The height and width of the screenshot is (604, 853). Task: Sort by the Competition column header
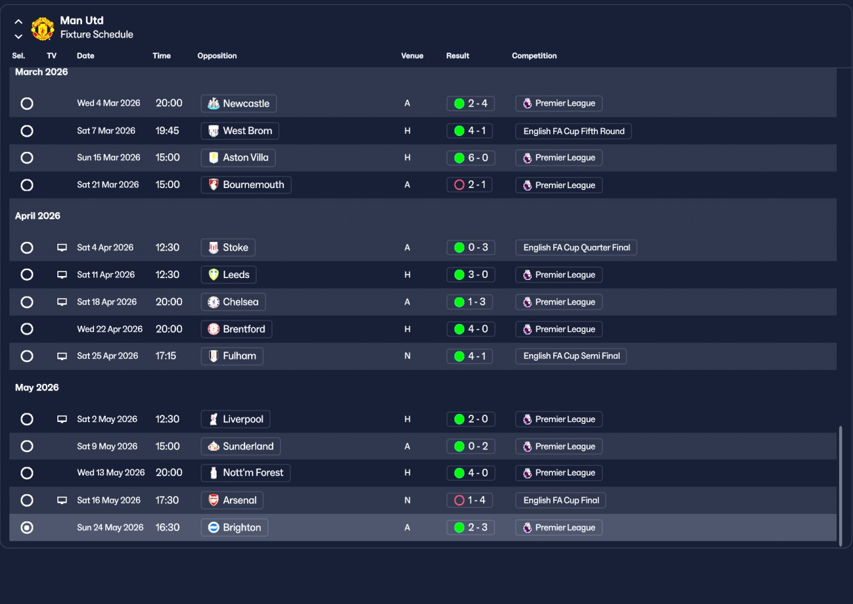coord(534,56)
